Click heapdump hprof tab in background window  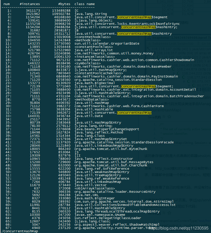click(x=179, y=37)
